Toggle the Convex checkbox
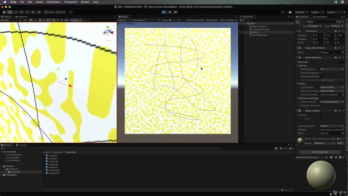348x196 pixels. coord(321,115)
